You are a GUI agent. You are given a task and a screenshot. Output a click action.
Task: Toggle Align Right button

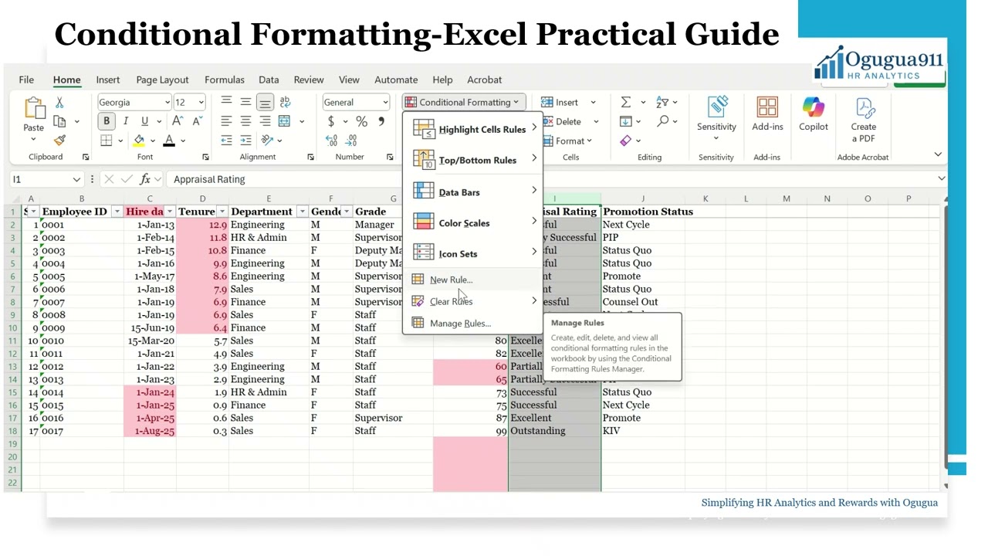coord(265,121)
